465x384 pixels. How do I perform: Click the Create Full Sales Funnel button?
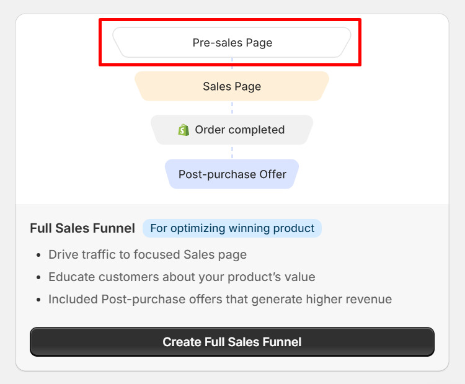click(232, 342)
